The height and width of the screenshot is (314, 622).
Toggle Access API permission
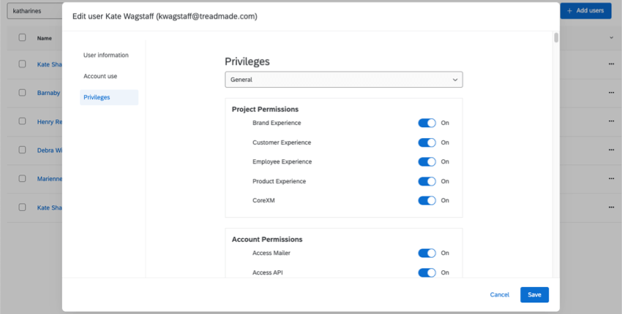427,272
